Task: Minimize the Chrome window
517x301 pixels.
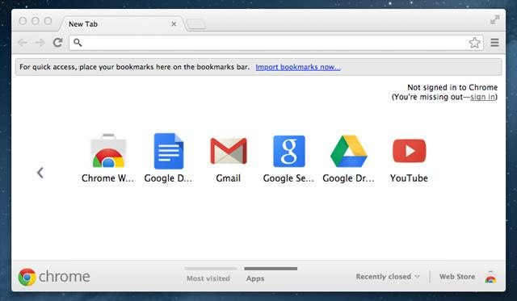Action: pyautogui.click(x=36, y=21)
